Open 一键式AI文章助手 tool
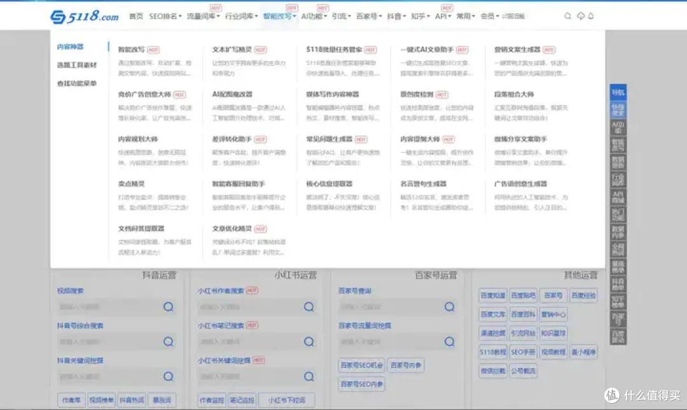The image size is (687, 410). pos(427,50)
